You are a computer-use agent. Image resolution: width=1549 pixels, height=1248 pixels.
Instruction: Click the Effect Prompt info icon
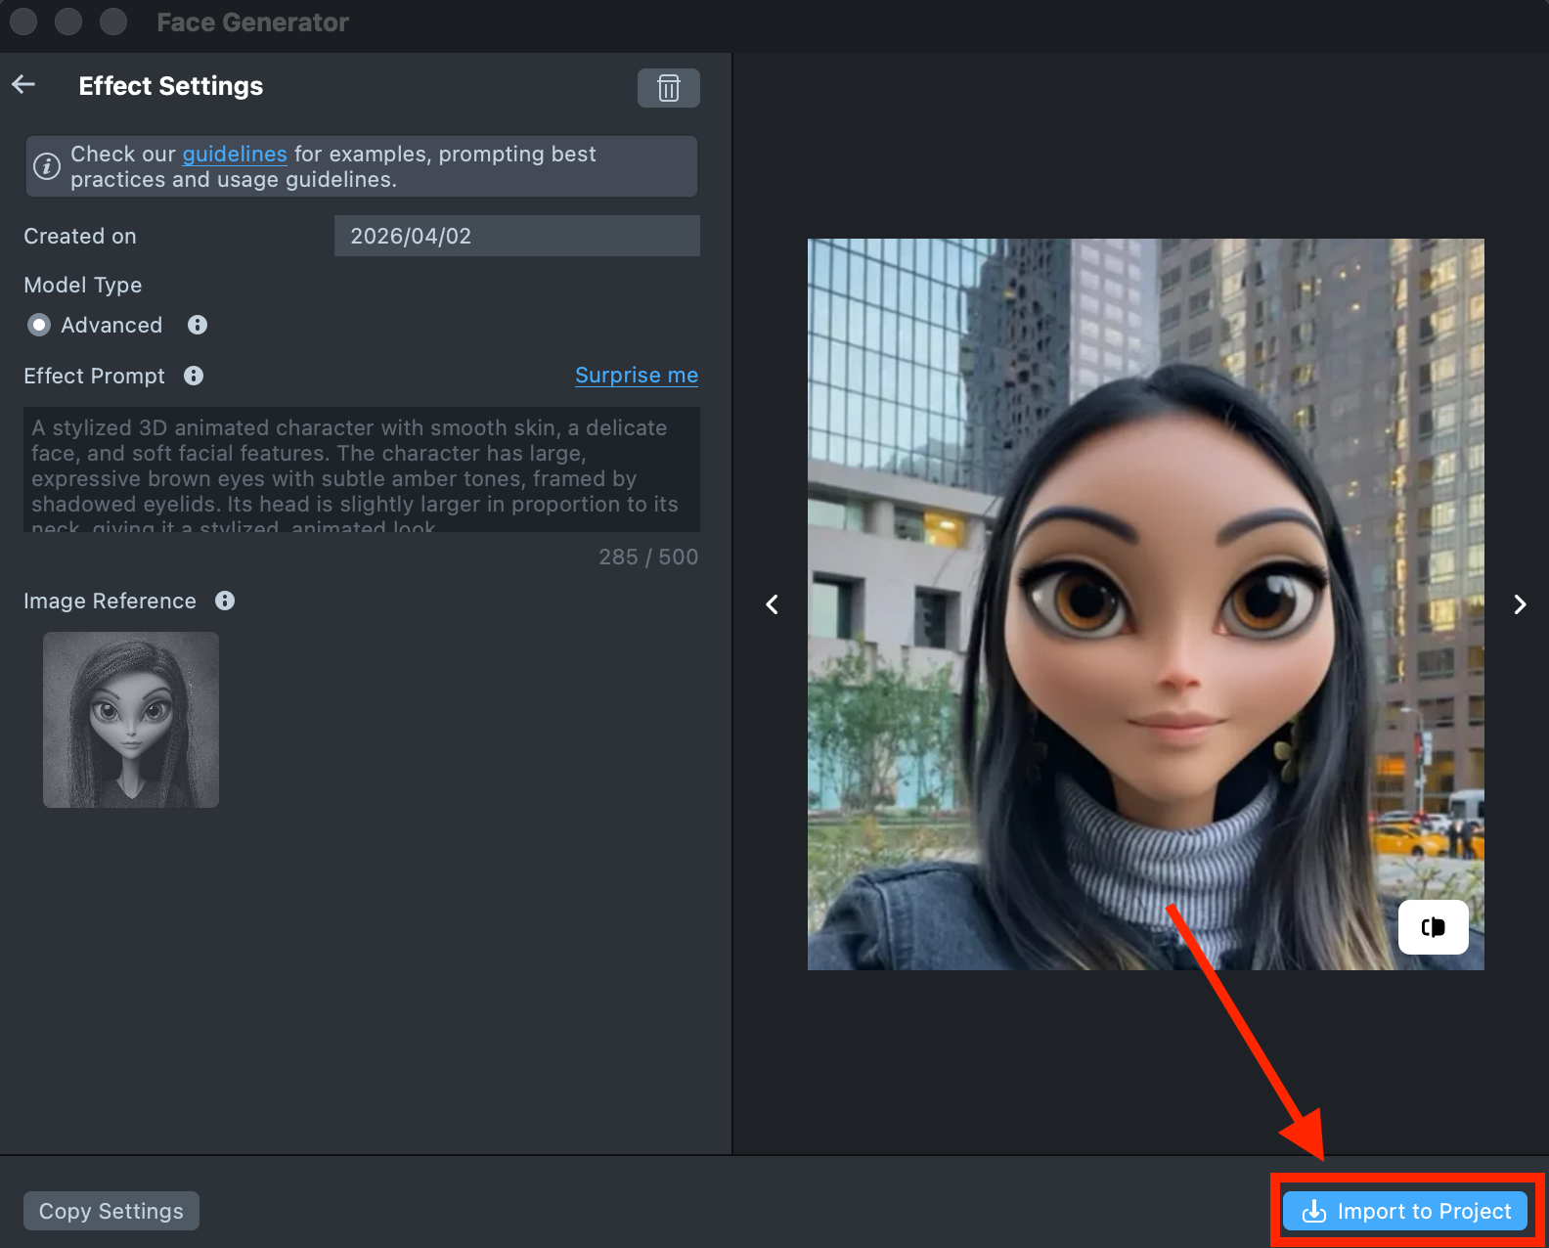194,376
